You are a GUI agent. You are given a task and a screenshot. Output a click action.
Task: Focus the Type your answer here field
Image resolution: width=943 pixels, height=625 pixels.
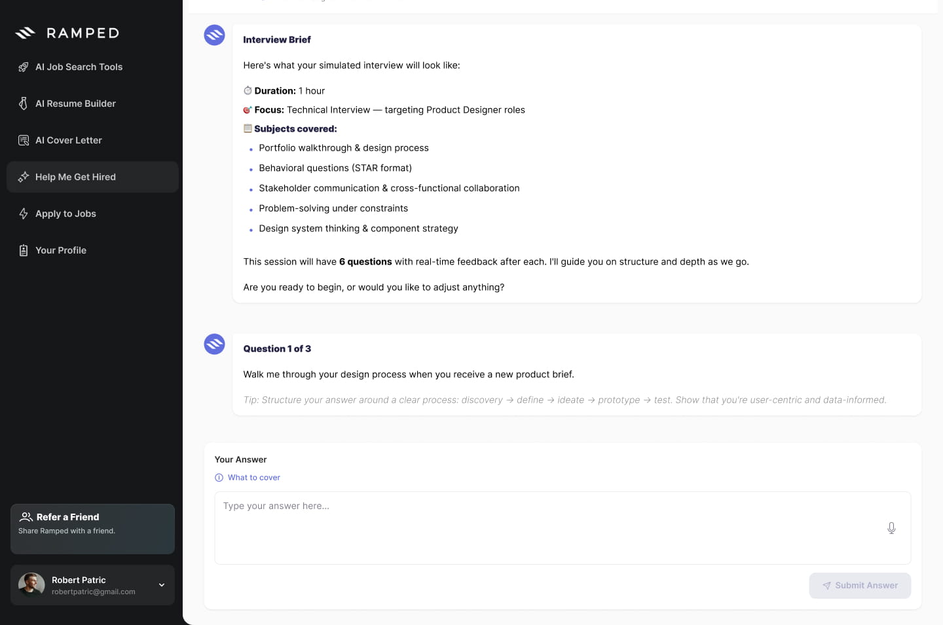563,528
